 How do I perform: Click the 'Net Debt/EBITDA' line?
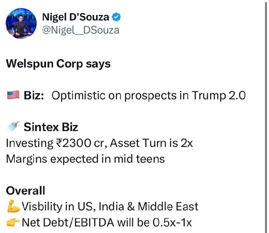pos(107,222)
